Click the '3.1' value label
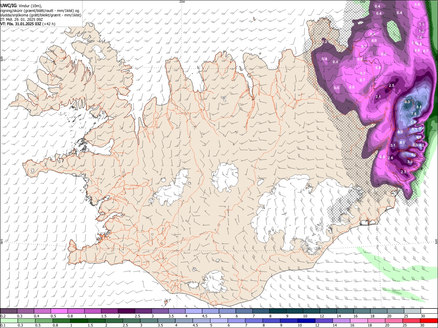This screenshot has height=328, width=438. tap(393, 146)
